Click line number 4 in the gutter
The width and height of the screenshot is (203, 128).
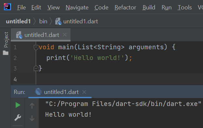click(x=15, y=79)
